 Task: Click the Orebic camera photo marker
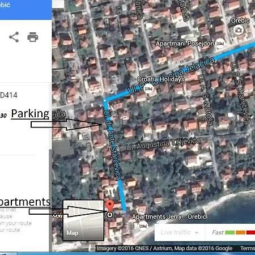tap(239, 29)
